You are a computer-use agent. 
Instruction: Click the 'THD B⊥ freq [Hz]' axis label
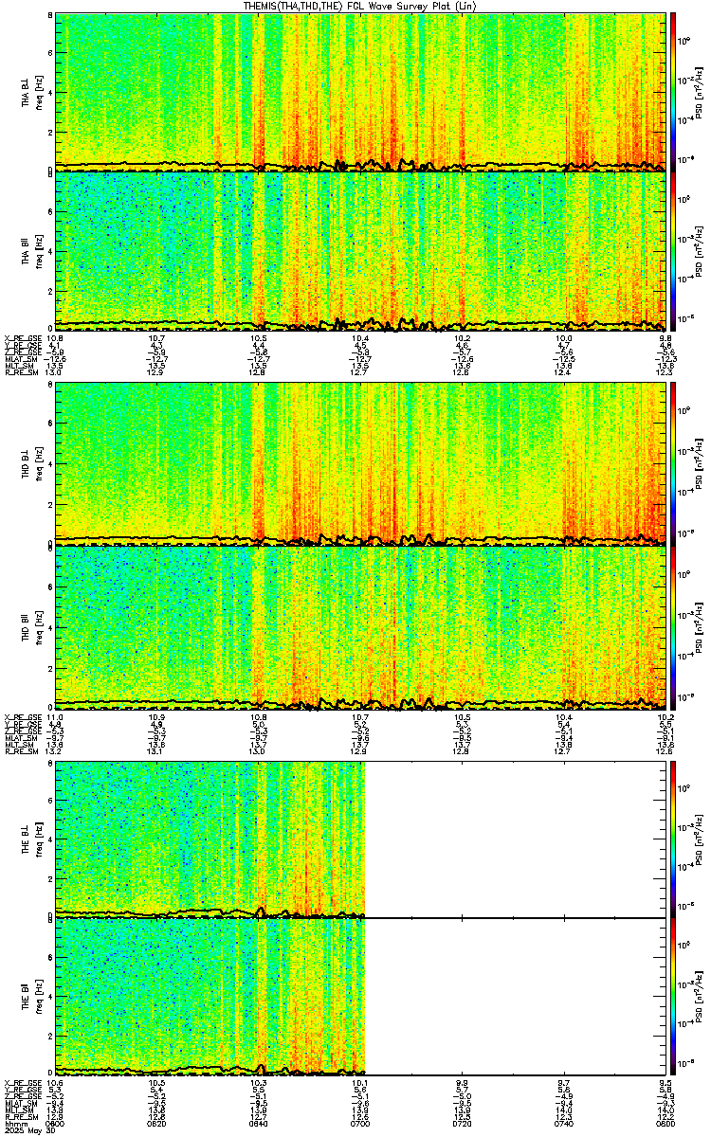click(x=31, y=462)
